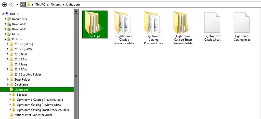The width and height of the screenshot is (261, 119).
Task: Click the Forward arrow navigation button
Action: click(11, 5)
